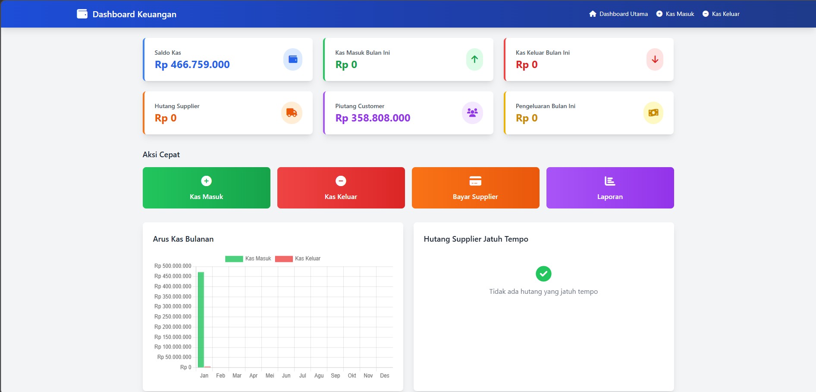Image resolution: width=816 pixels, height=392 pixels.
Task: Open the purple Laporan button
Action: click(610, 188)
